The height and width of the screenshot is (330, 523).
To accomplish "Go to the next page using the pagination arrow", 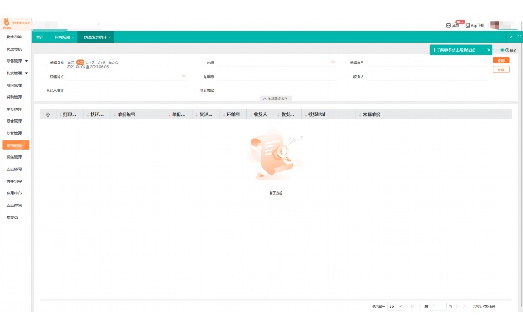I will pyautogui.click(x=457, y=307).
